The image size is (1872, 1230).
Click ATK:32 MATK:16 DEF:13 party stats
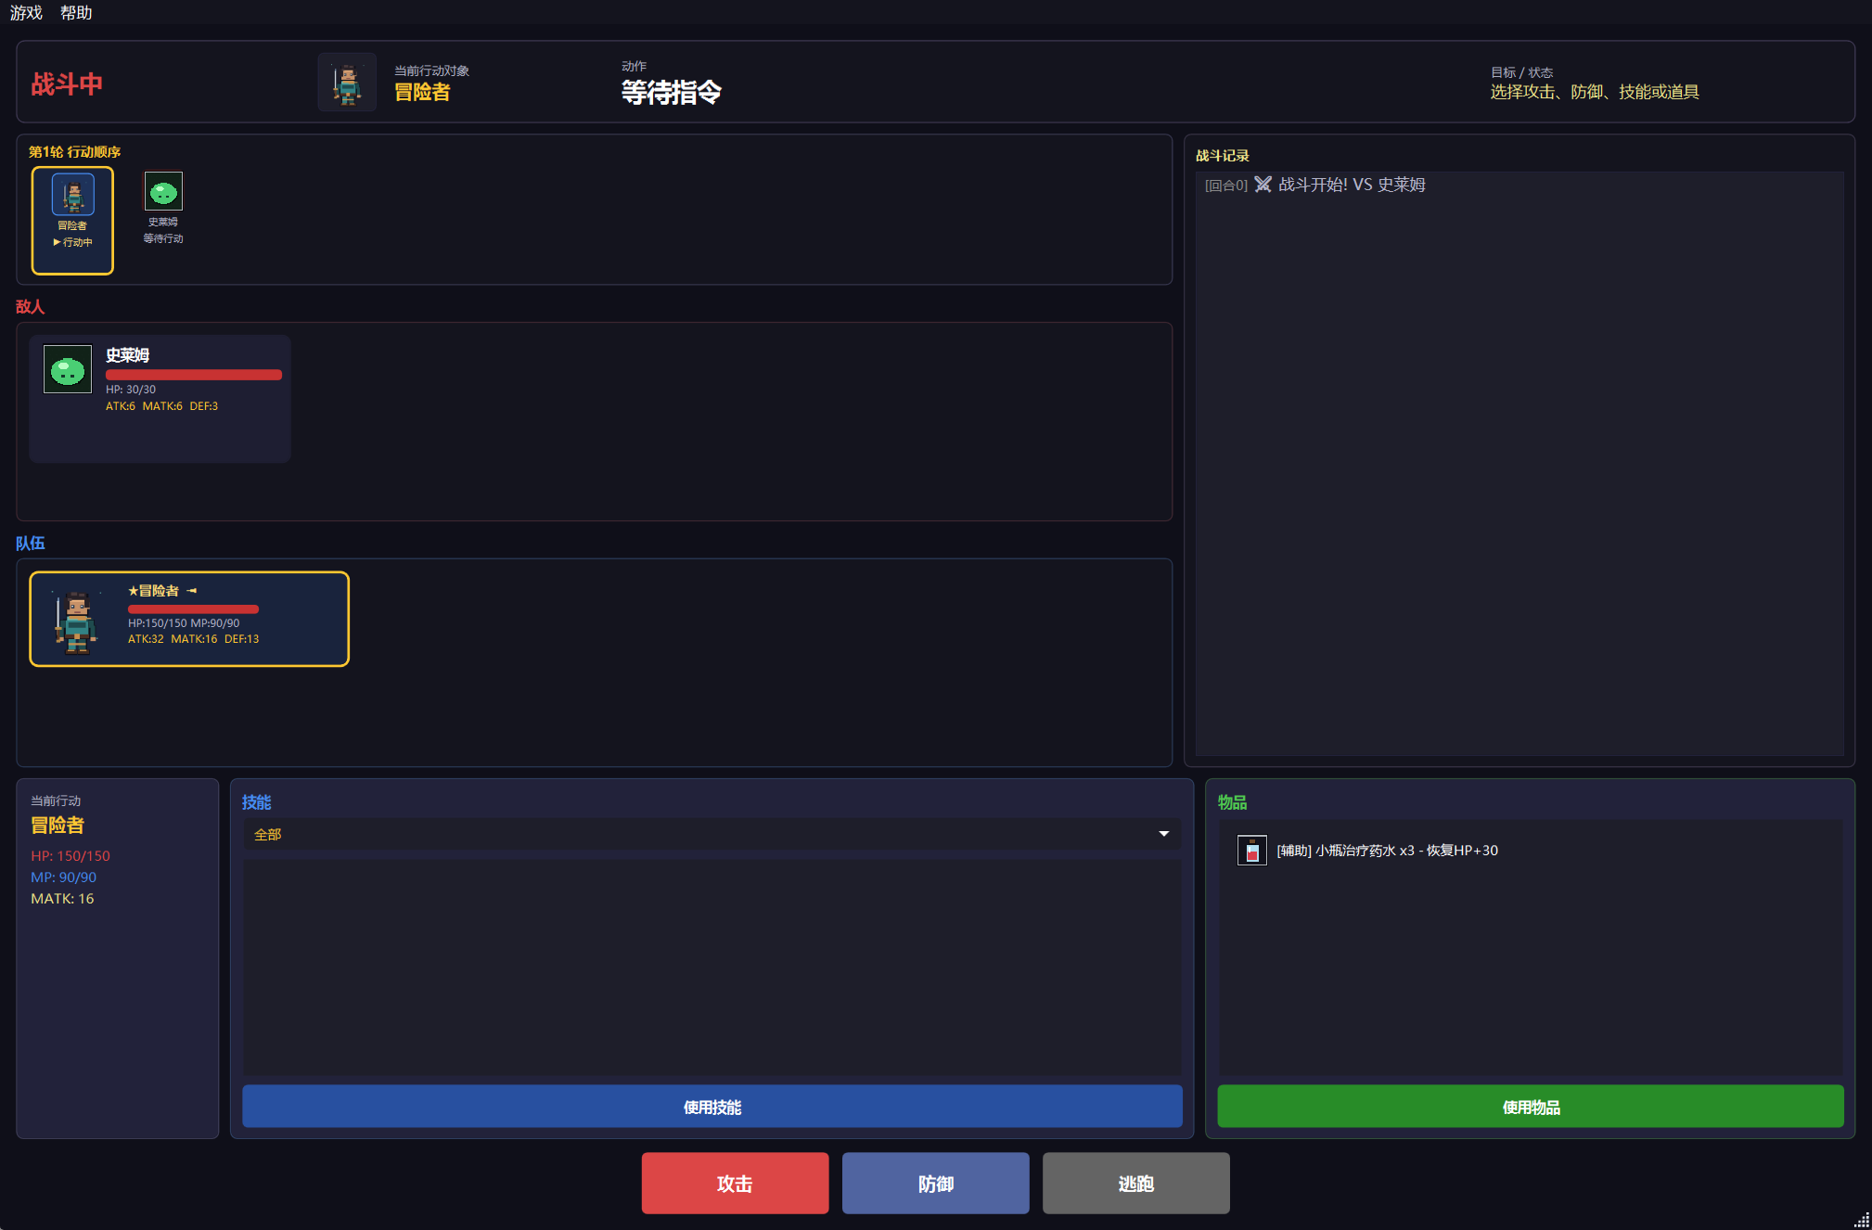pos(193,639)
